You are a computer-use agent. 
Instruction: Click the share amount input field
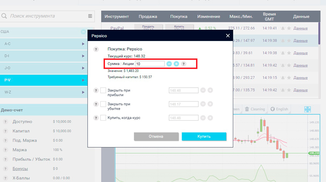tap(150, 63)
